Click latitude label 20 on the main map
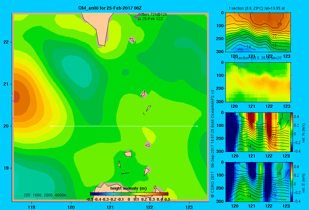The width and height of the screenshot is (309, 210). [x=6, y=126]
